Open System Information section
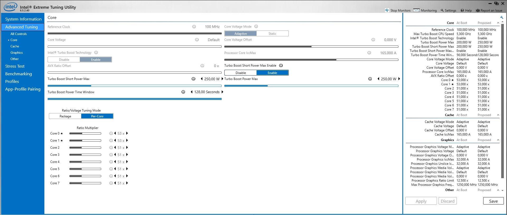The width and height of the screenshot is (507, 215). point(23,19)
